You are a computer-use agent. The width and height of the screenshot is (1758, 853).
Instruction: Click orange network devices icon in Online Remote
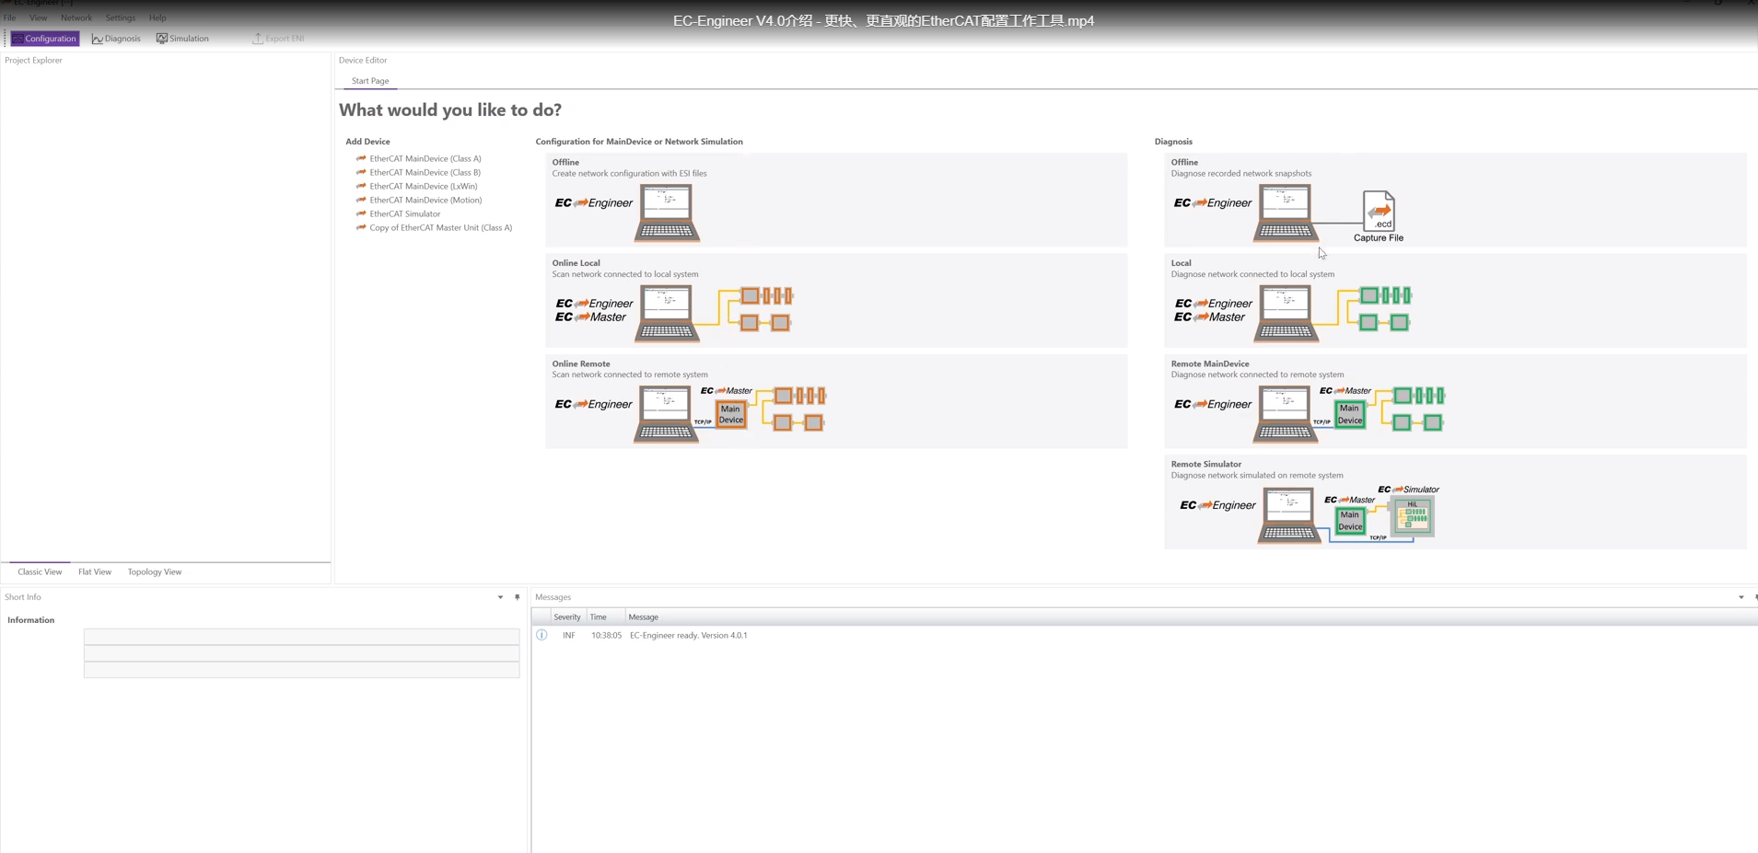(798, 409)
